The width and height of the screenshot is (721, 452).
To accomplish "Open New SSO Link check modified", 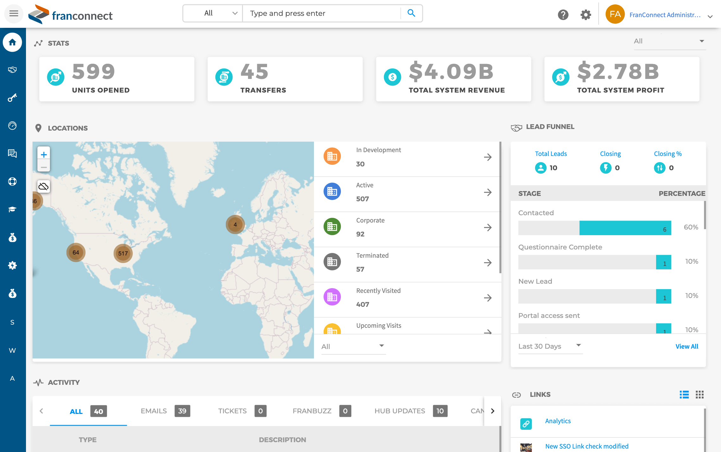I will (x=587, y=446).
